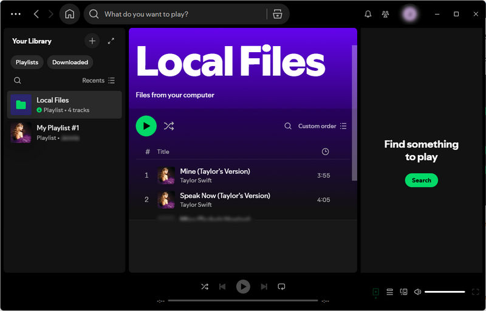Image resolution: width=486 pixels, height=311 pixels.
Task: Mute the volume speaker icon
Action: coord(418,292)
